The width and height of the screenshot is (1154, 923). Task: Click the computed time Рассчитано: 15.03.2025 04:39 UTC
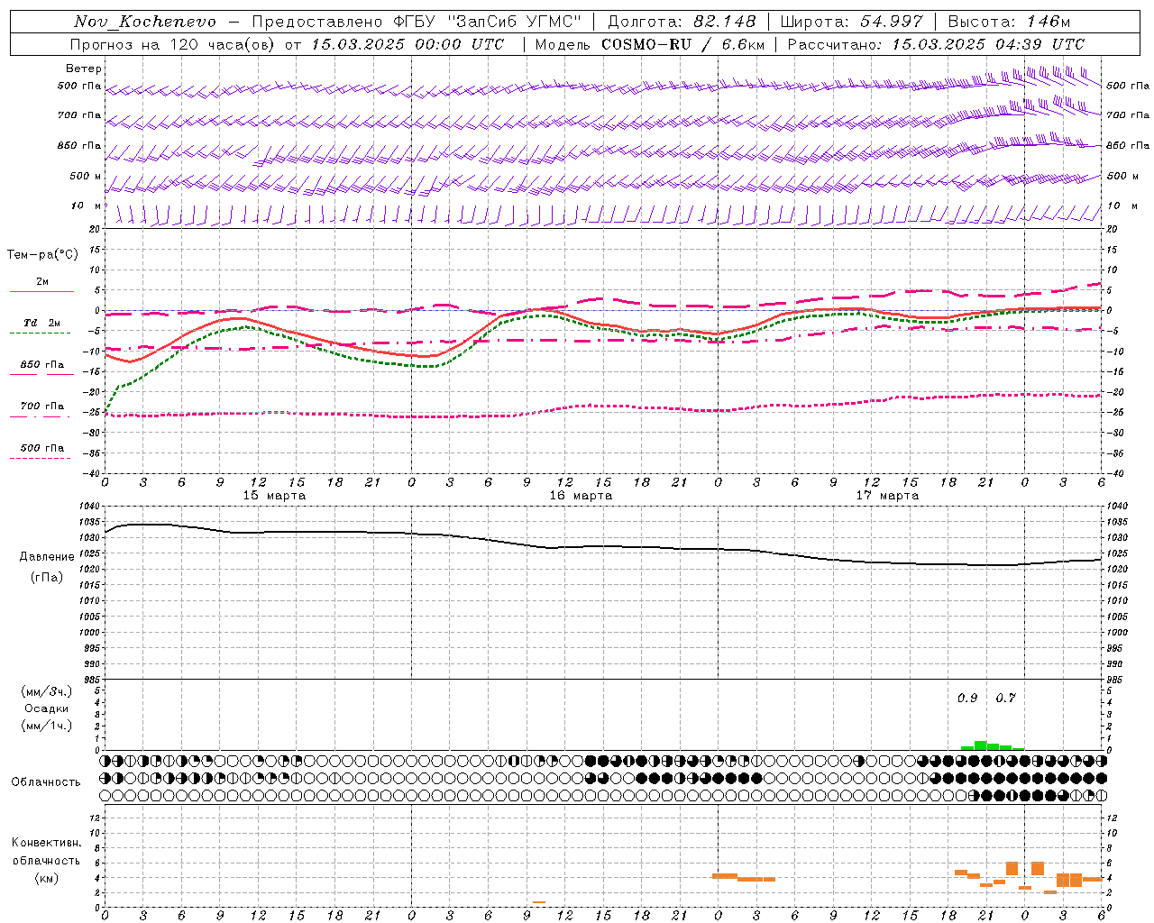[x=936, y=44]
